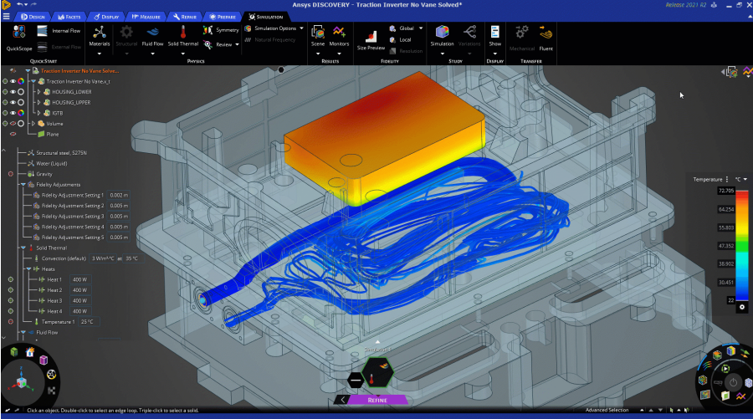The width and height of the screenshot is (753, 419).
Task: Open the Simulation study tool
Action: 442,37
